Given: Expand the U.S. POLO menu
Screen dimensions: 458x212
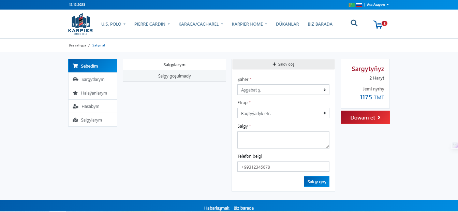Looking at the screenshot, I should tap(113, 24).
